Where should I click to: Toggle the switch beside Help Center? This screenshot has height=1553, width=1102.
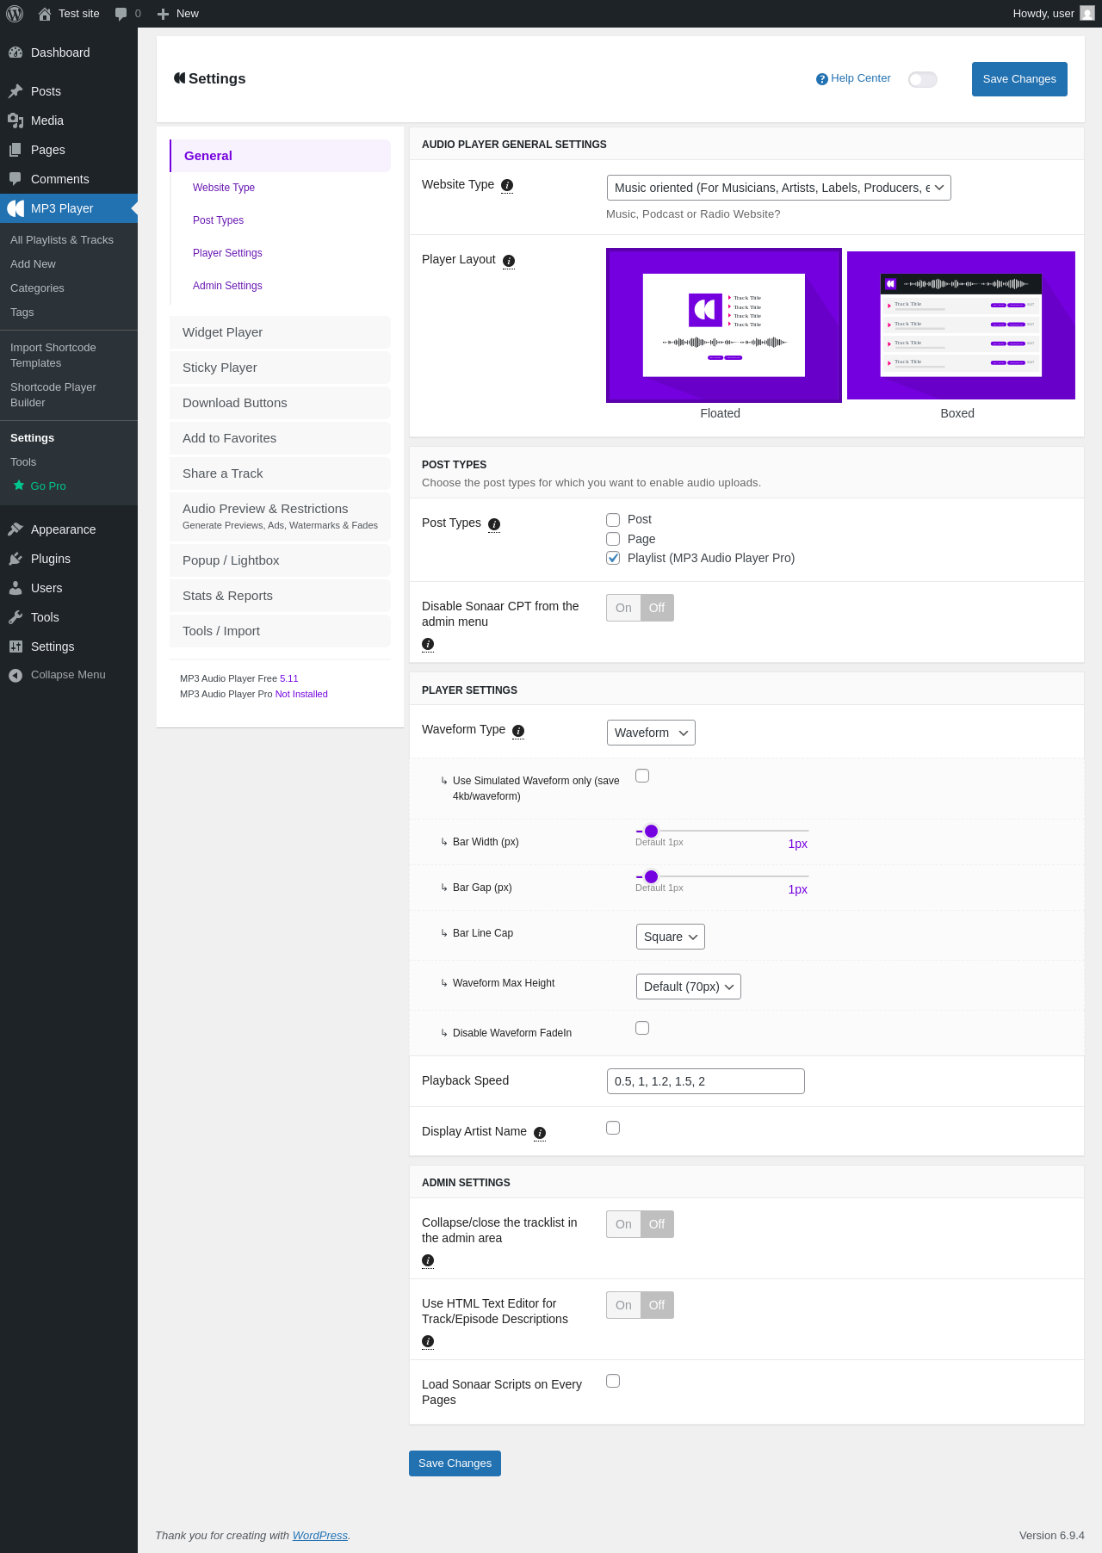click(x=923, y=79)
